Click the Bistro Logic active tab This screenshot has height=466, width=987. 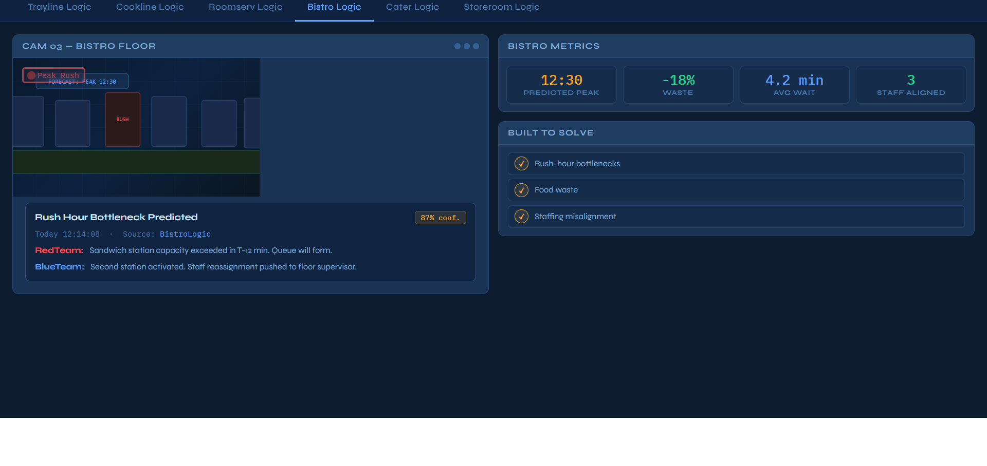(334, 7)
